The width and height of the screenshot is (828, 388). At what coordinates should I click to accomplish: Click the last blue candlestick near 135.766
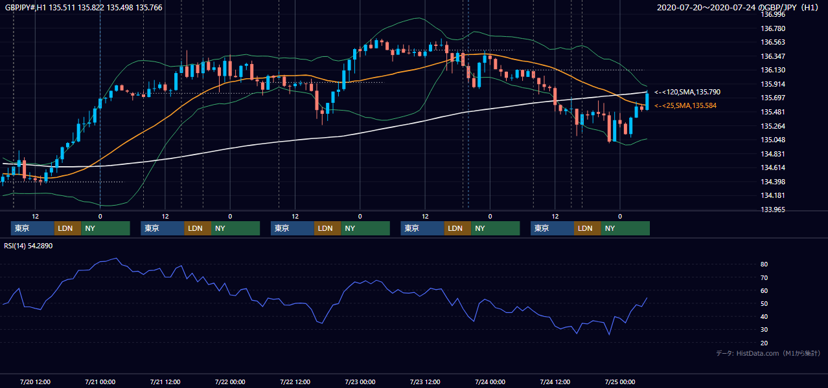coord(647,102)
